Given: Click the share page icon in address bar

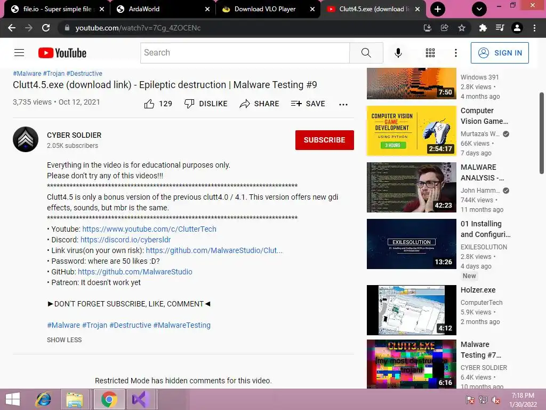Looking at the screenshot, I should coord(444,28).
